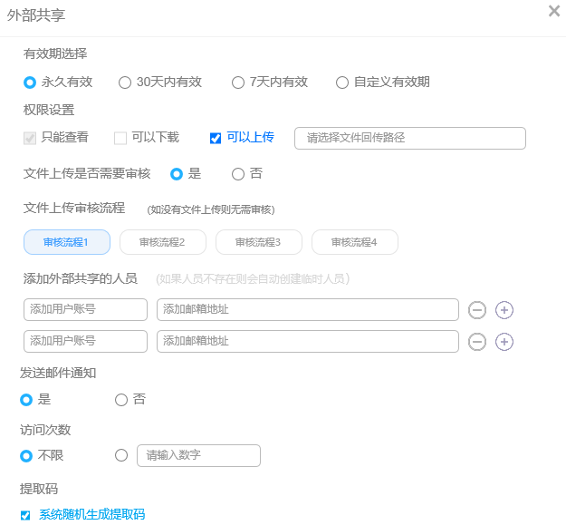Click the minus icon in first user row
Screen dimensions: 566x525
pos(477,310)
